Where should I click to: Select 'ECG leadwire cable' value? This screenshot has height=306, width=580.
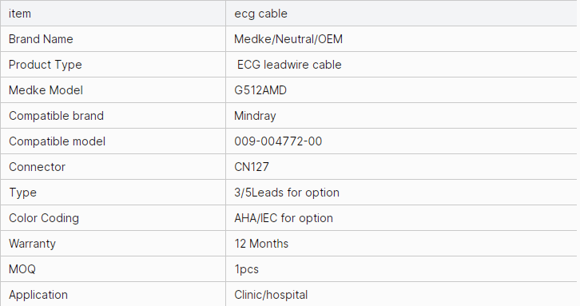[x=289, y=65]
